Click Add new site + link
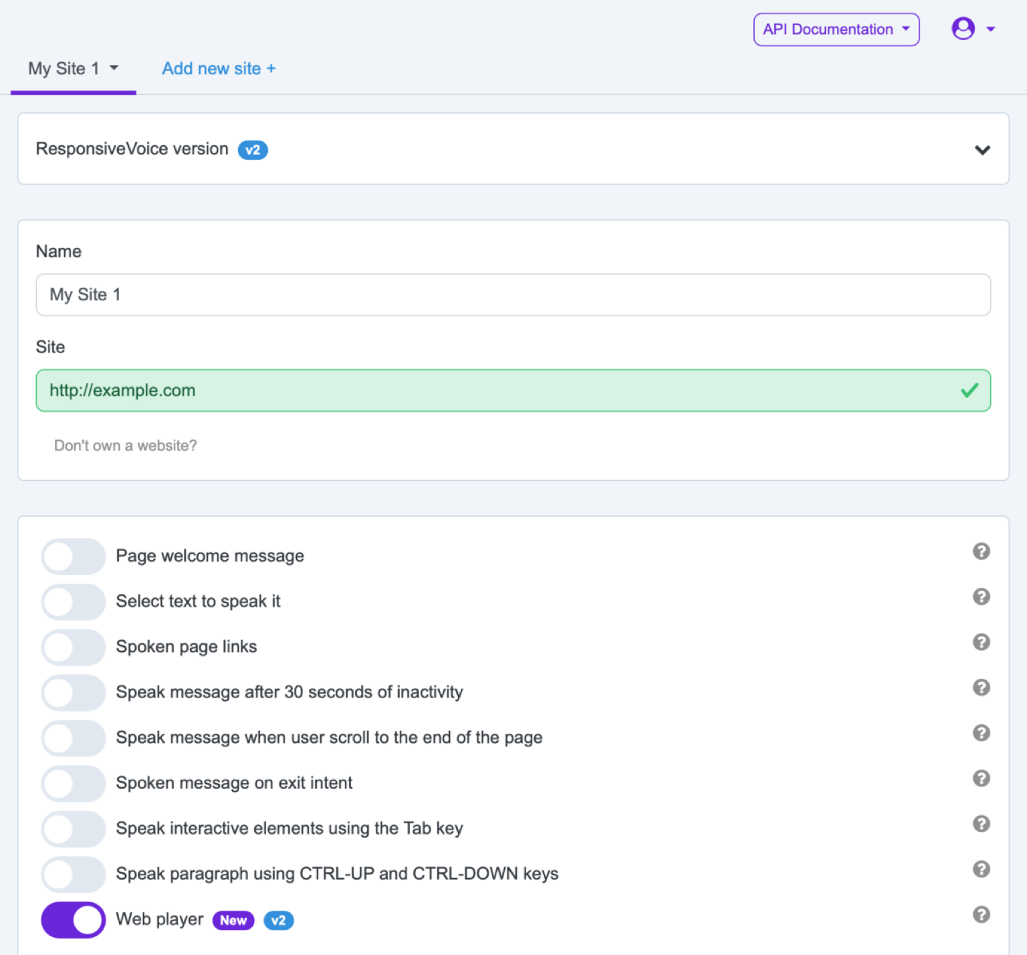This screenshot has width=1027, height=955. 219,69
